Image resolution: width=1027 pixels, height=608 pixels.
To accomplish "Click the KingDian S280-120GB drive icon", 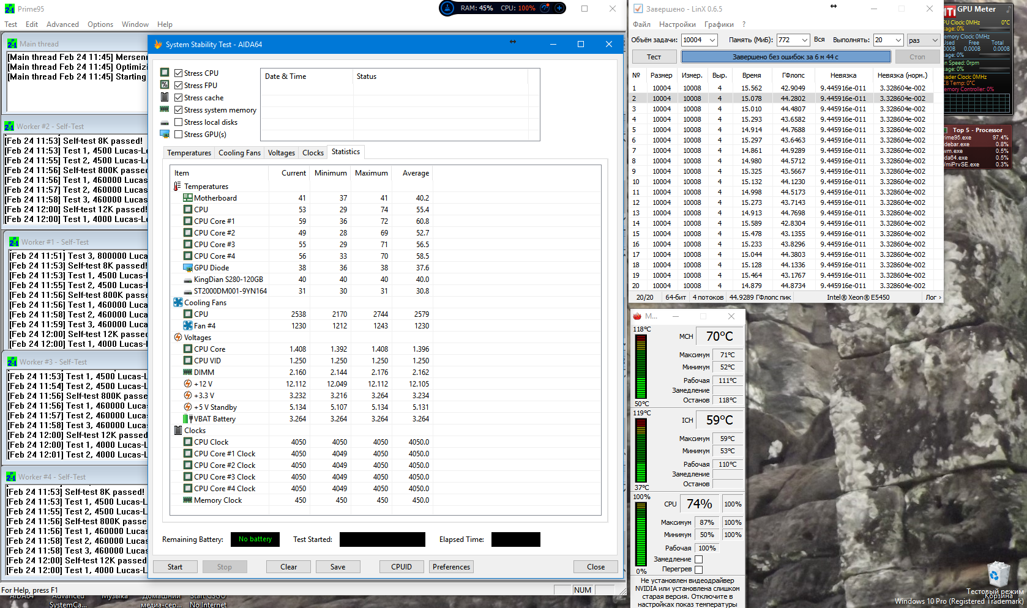I will [x=188, y=280].
